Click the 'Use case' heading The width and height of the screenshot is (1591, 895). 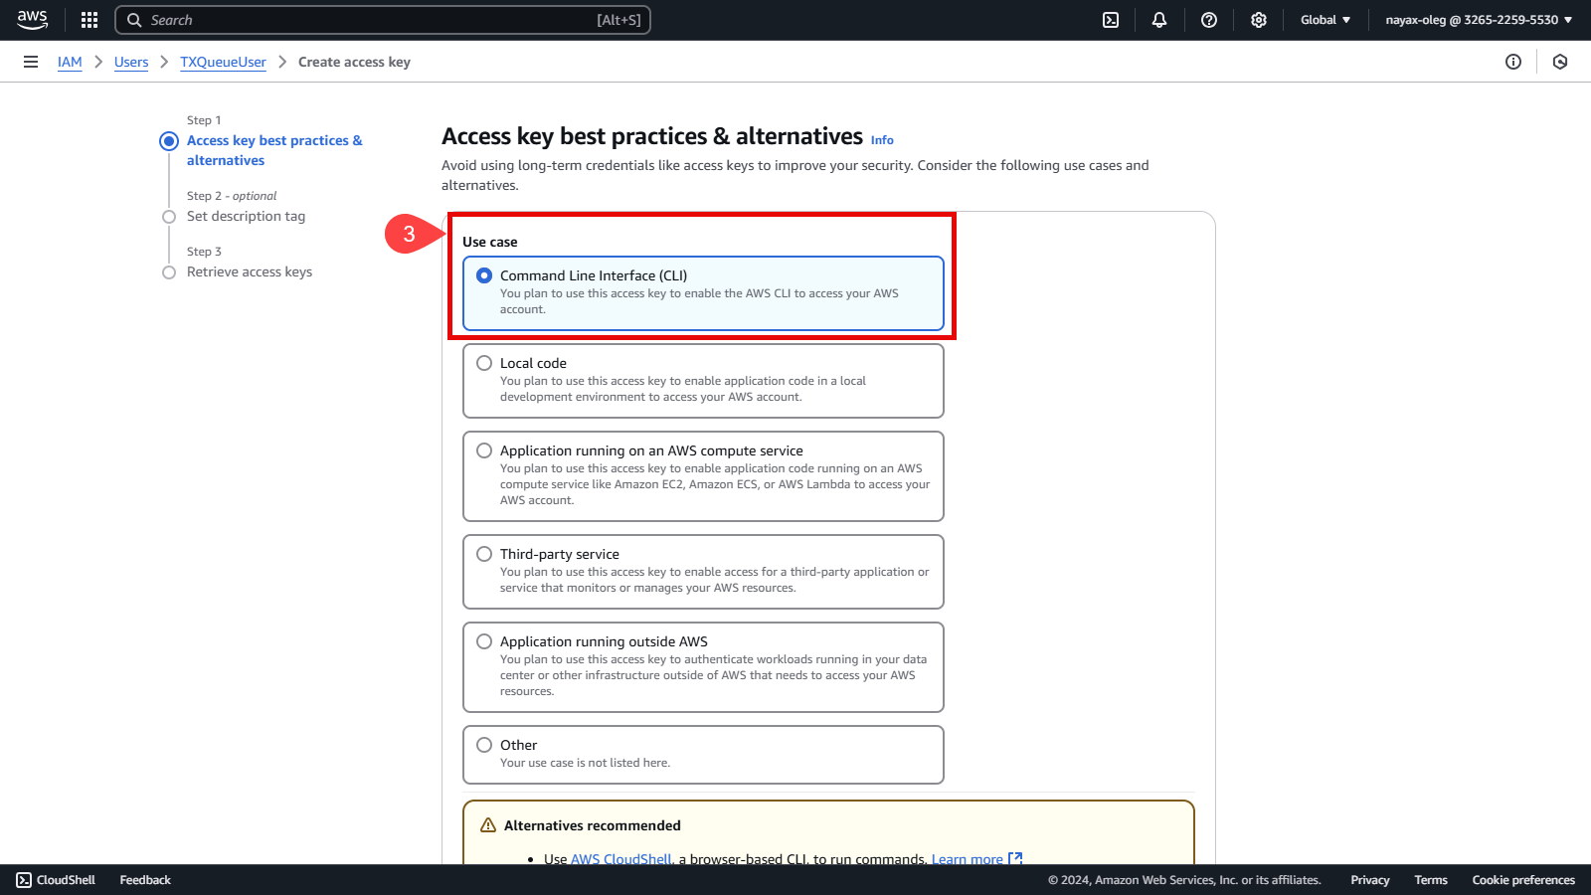tap(490, 242)
